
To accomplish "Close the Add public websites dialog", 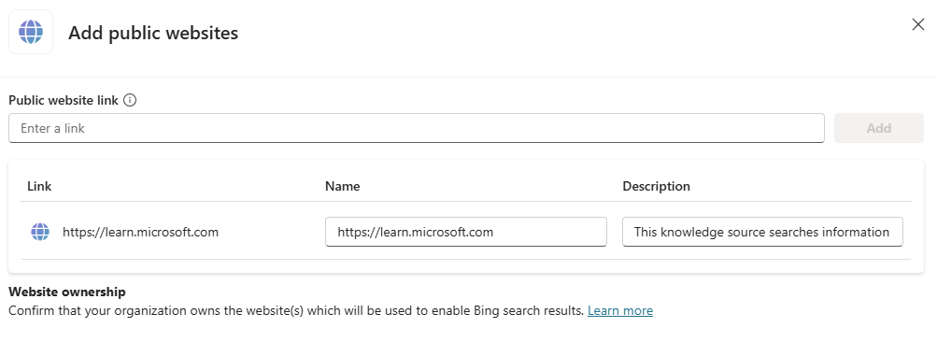I will pyautogui.click(x=918, y=24).
